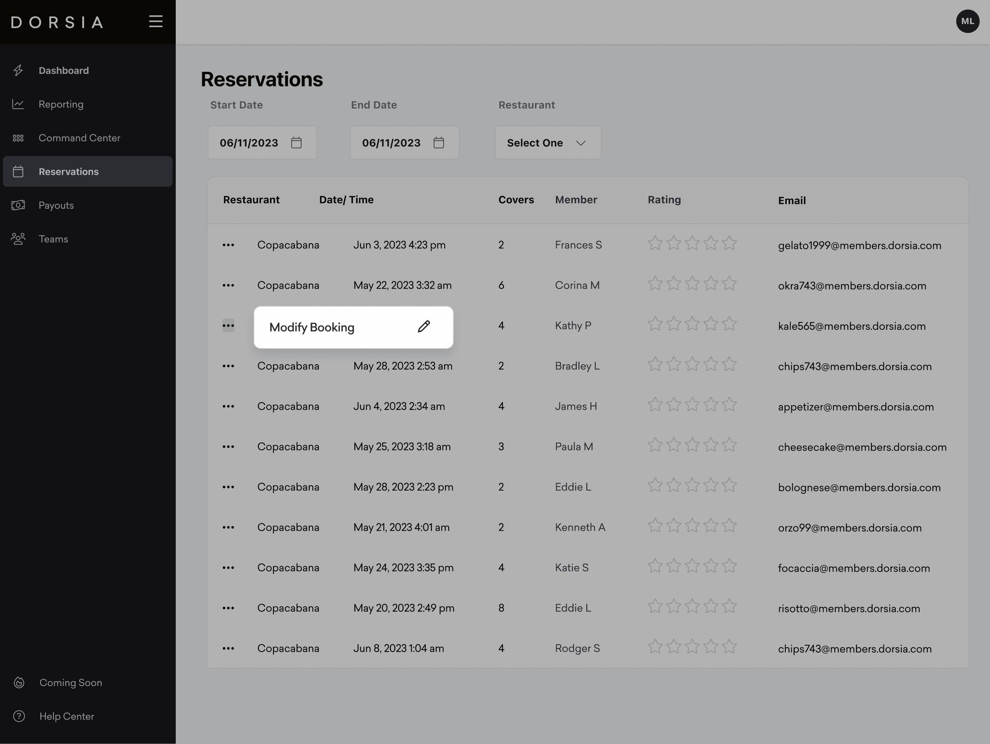
Task: Click the hamburger menu icon beside DORSIA
Action: pos(156,21)
